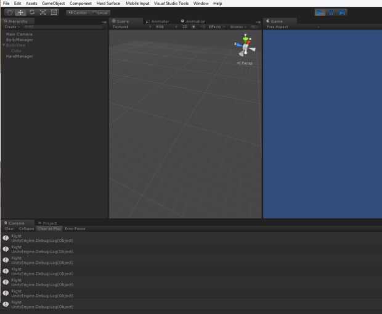
Task: Toggle scene audio speaker icon
Action: pos(202,27)
